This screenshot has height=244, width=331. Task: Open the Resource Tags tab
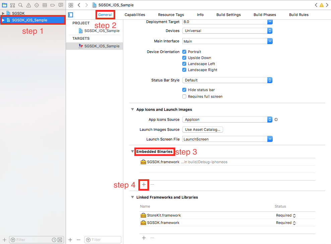click(171, 15)
